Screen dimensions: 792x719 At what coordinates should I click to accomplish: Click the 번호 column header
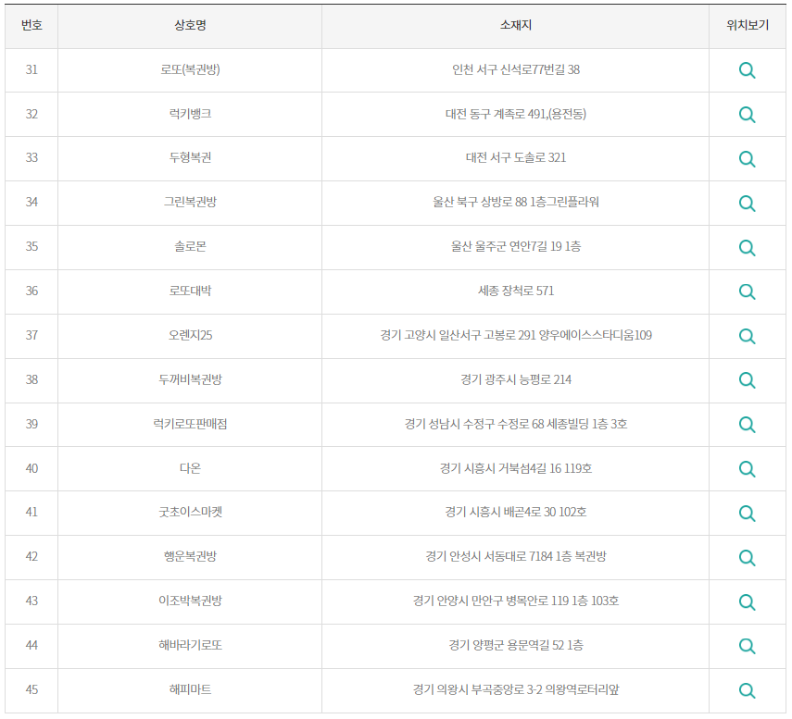point(31,25)
